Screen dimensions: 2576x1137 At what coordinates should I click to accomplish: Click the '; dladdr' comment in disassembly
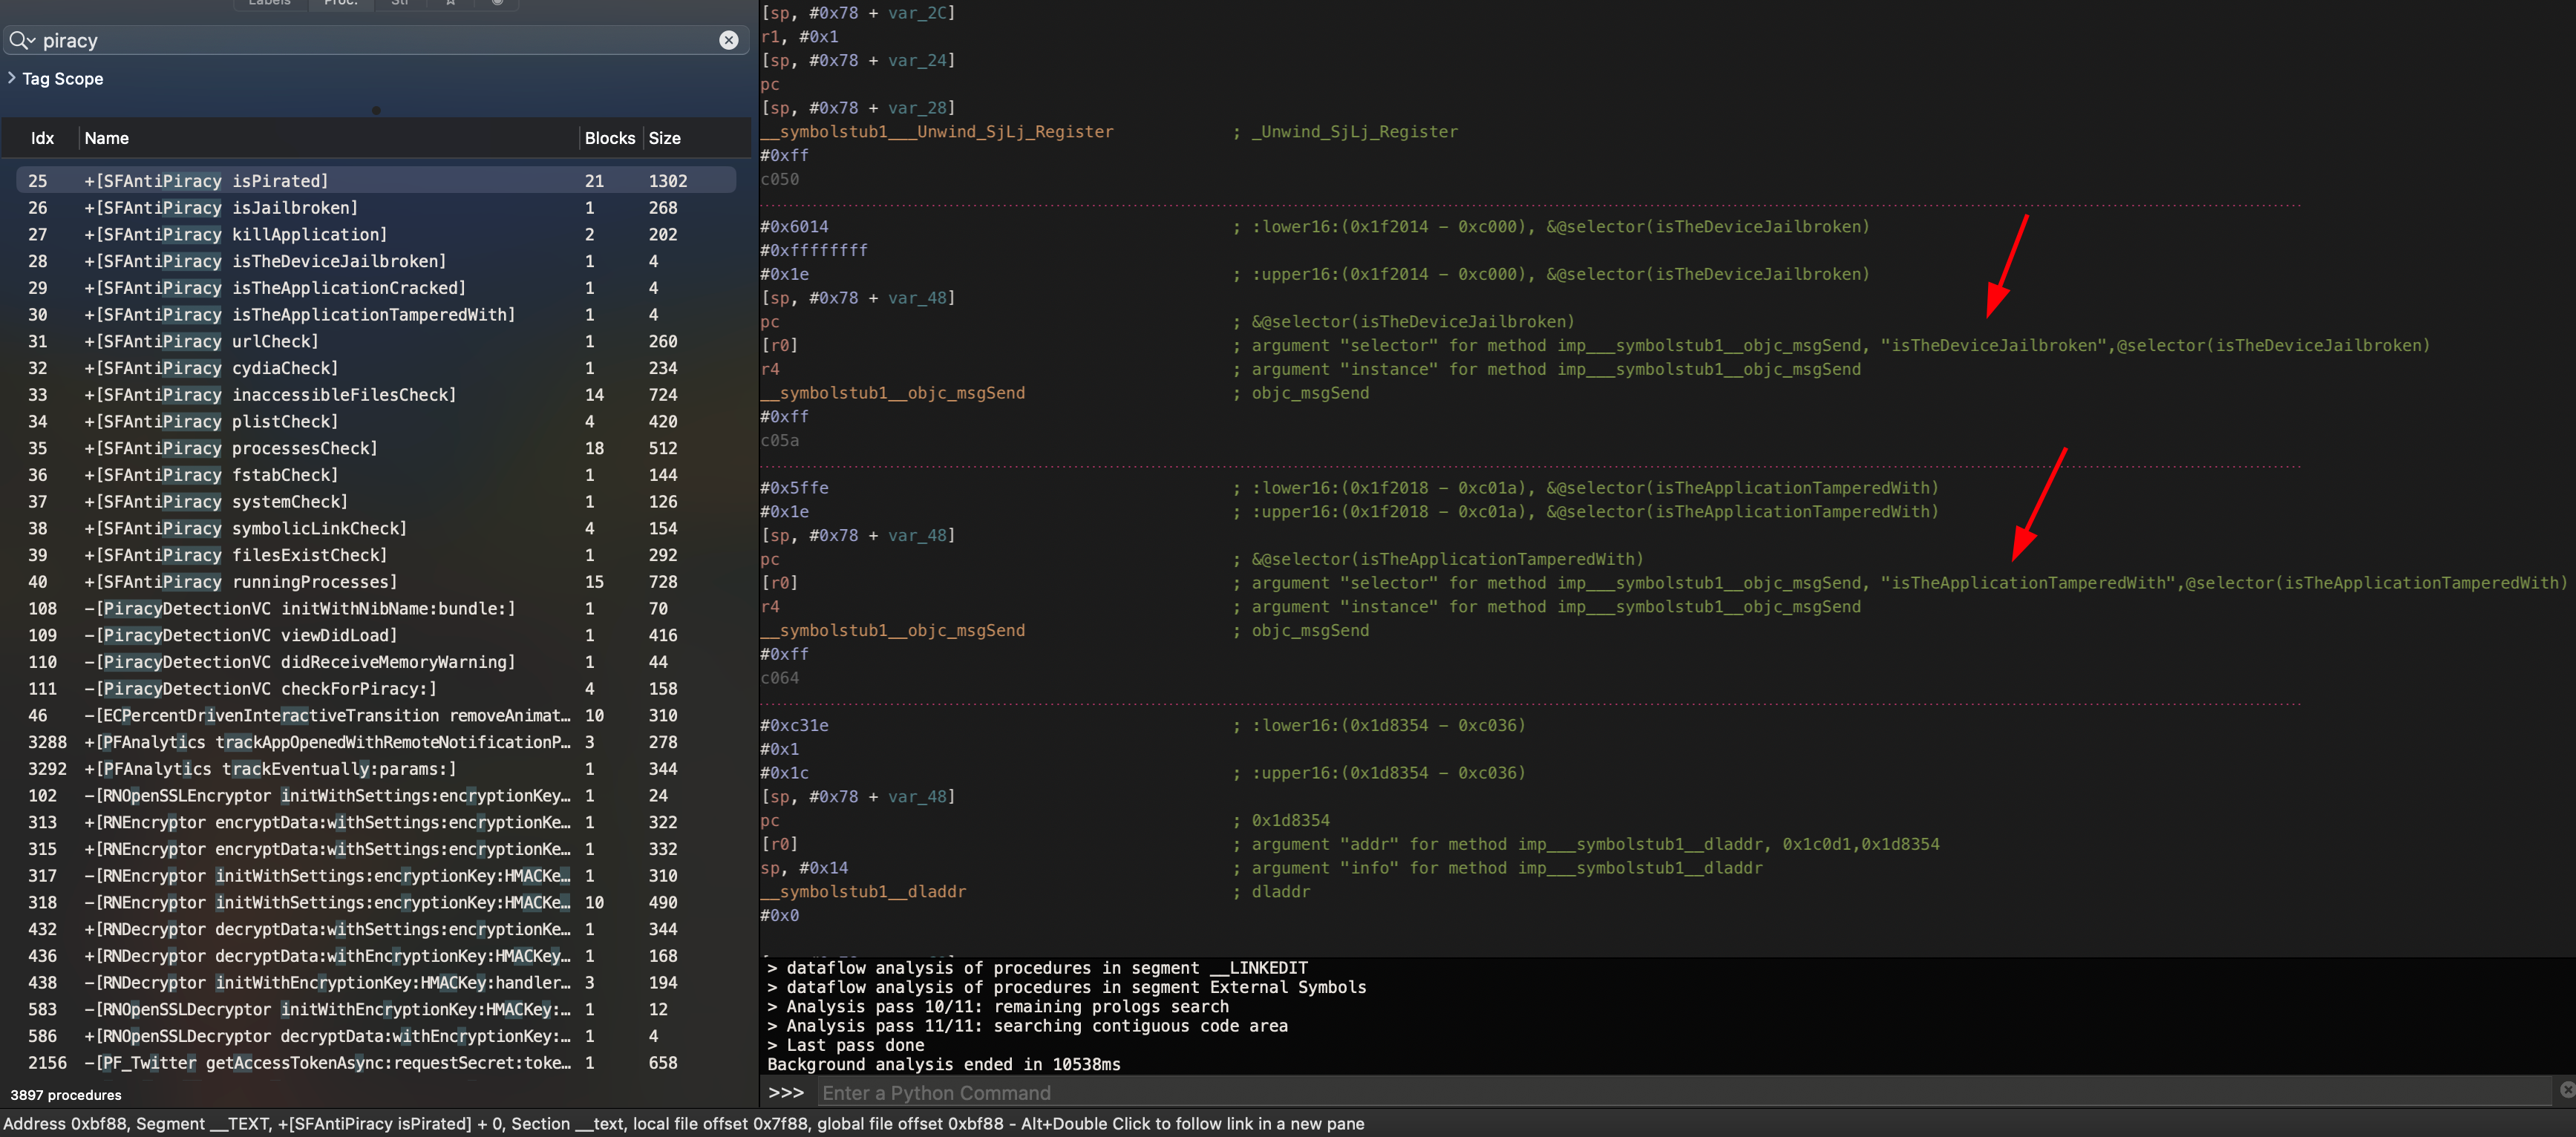(x=1271, y=891)
